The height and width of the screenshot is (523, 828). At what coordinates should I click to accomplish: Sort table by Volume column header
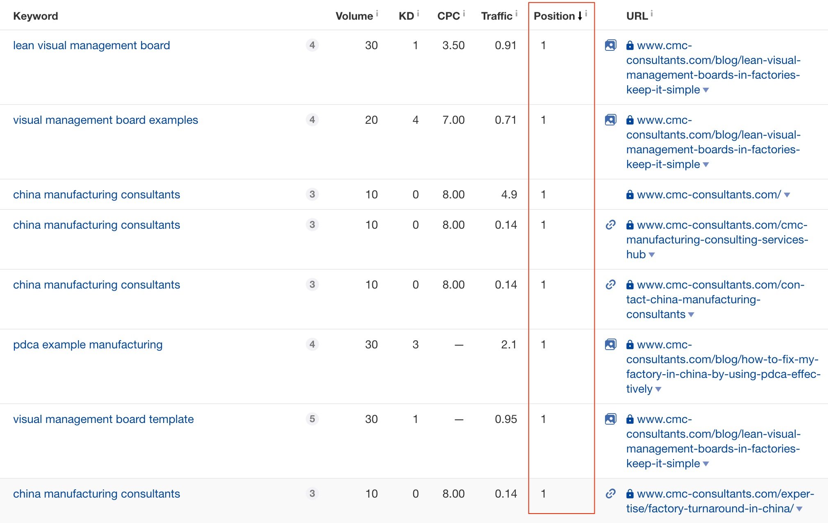tap(354, 16)
